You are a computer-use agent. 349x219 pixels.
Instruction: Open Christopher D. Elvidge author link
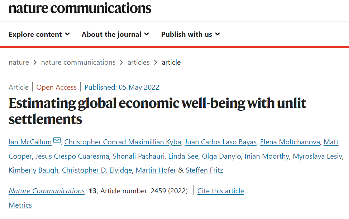pos(97,170)
